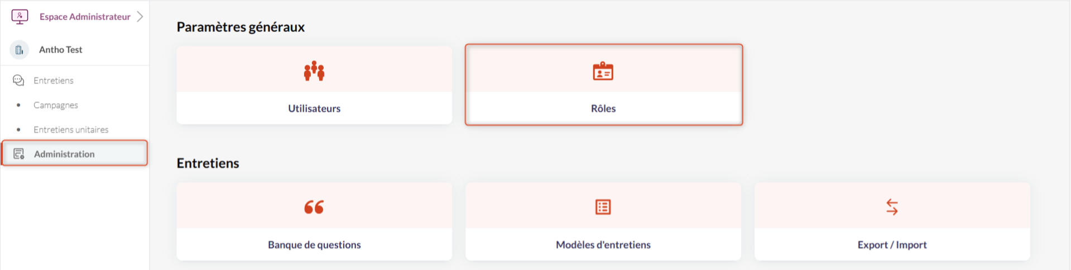
Task: Expand the Espace Administrateur chevron
Action: point(140,17)
